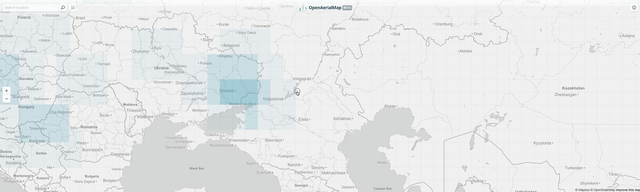The height and width of the screenshot is (192, 640).
Task: Click the Georgia country label
Action: coord(301,186)
